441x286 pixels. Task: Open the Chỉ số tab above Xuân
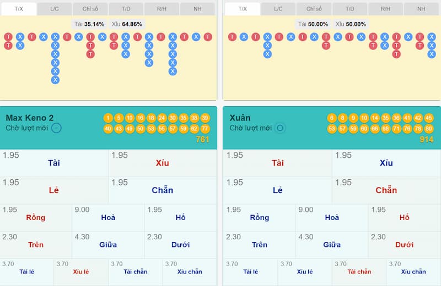[314, 9]
